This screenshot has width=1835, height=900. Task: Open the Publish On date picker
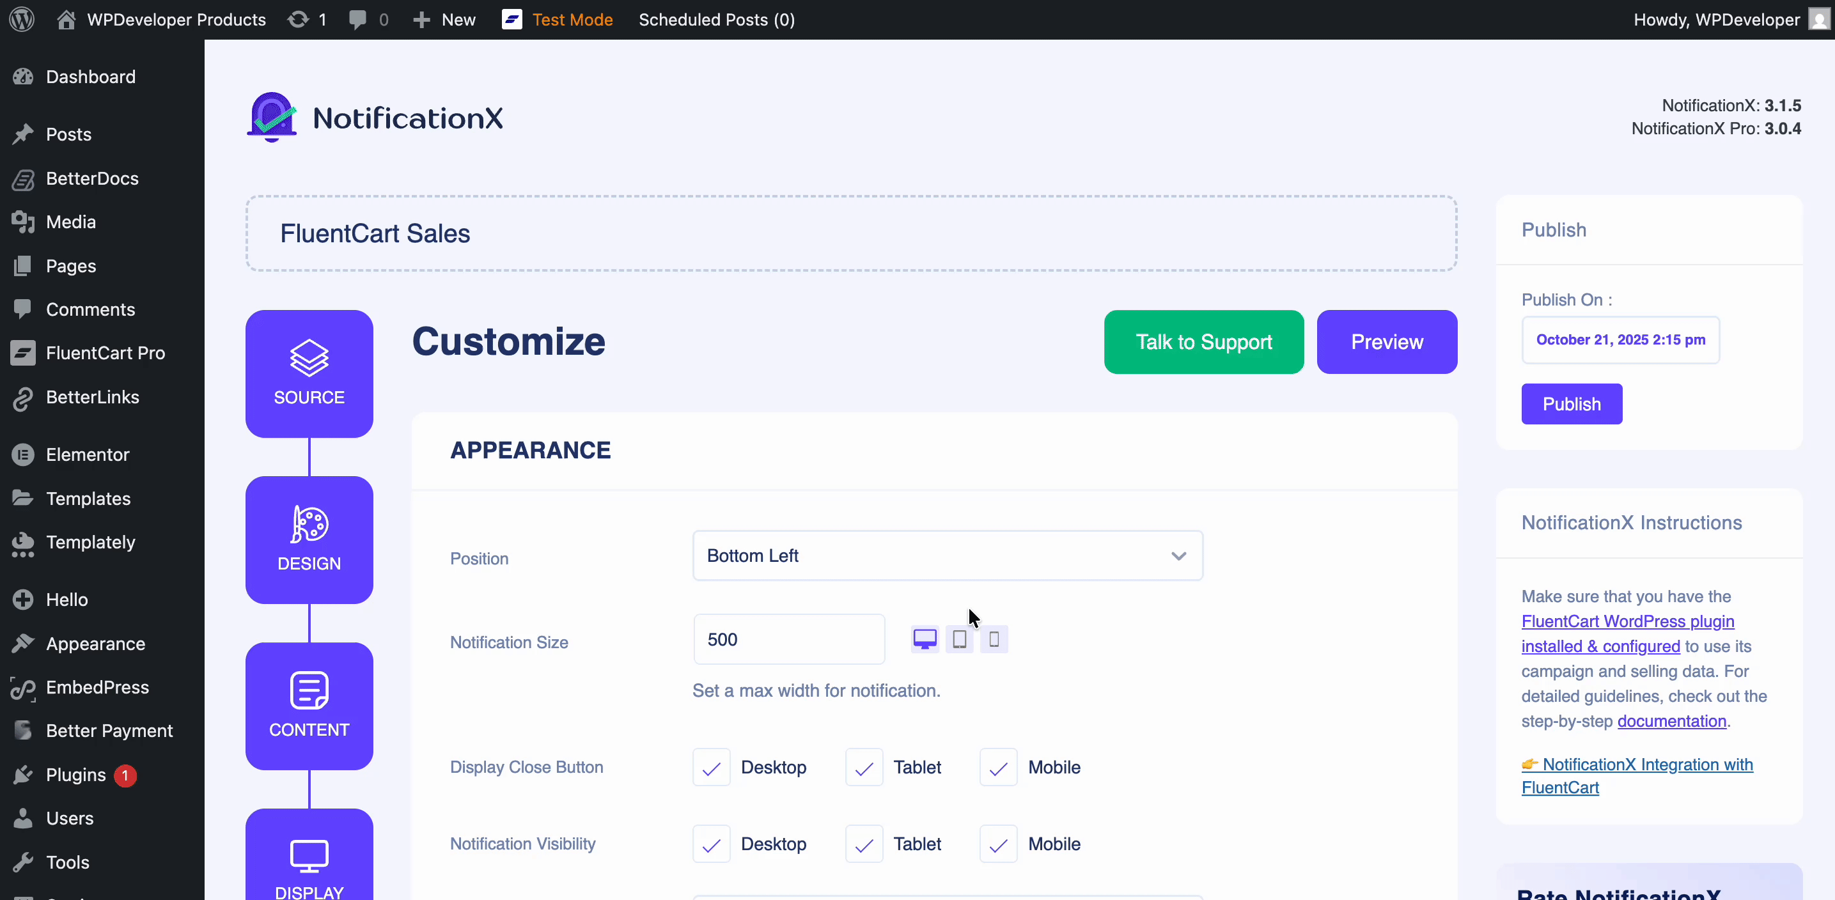coord(1620,339)
